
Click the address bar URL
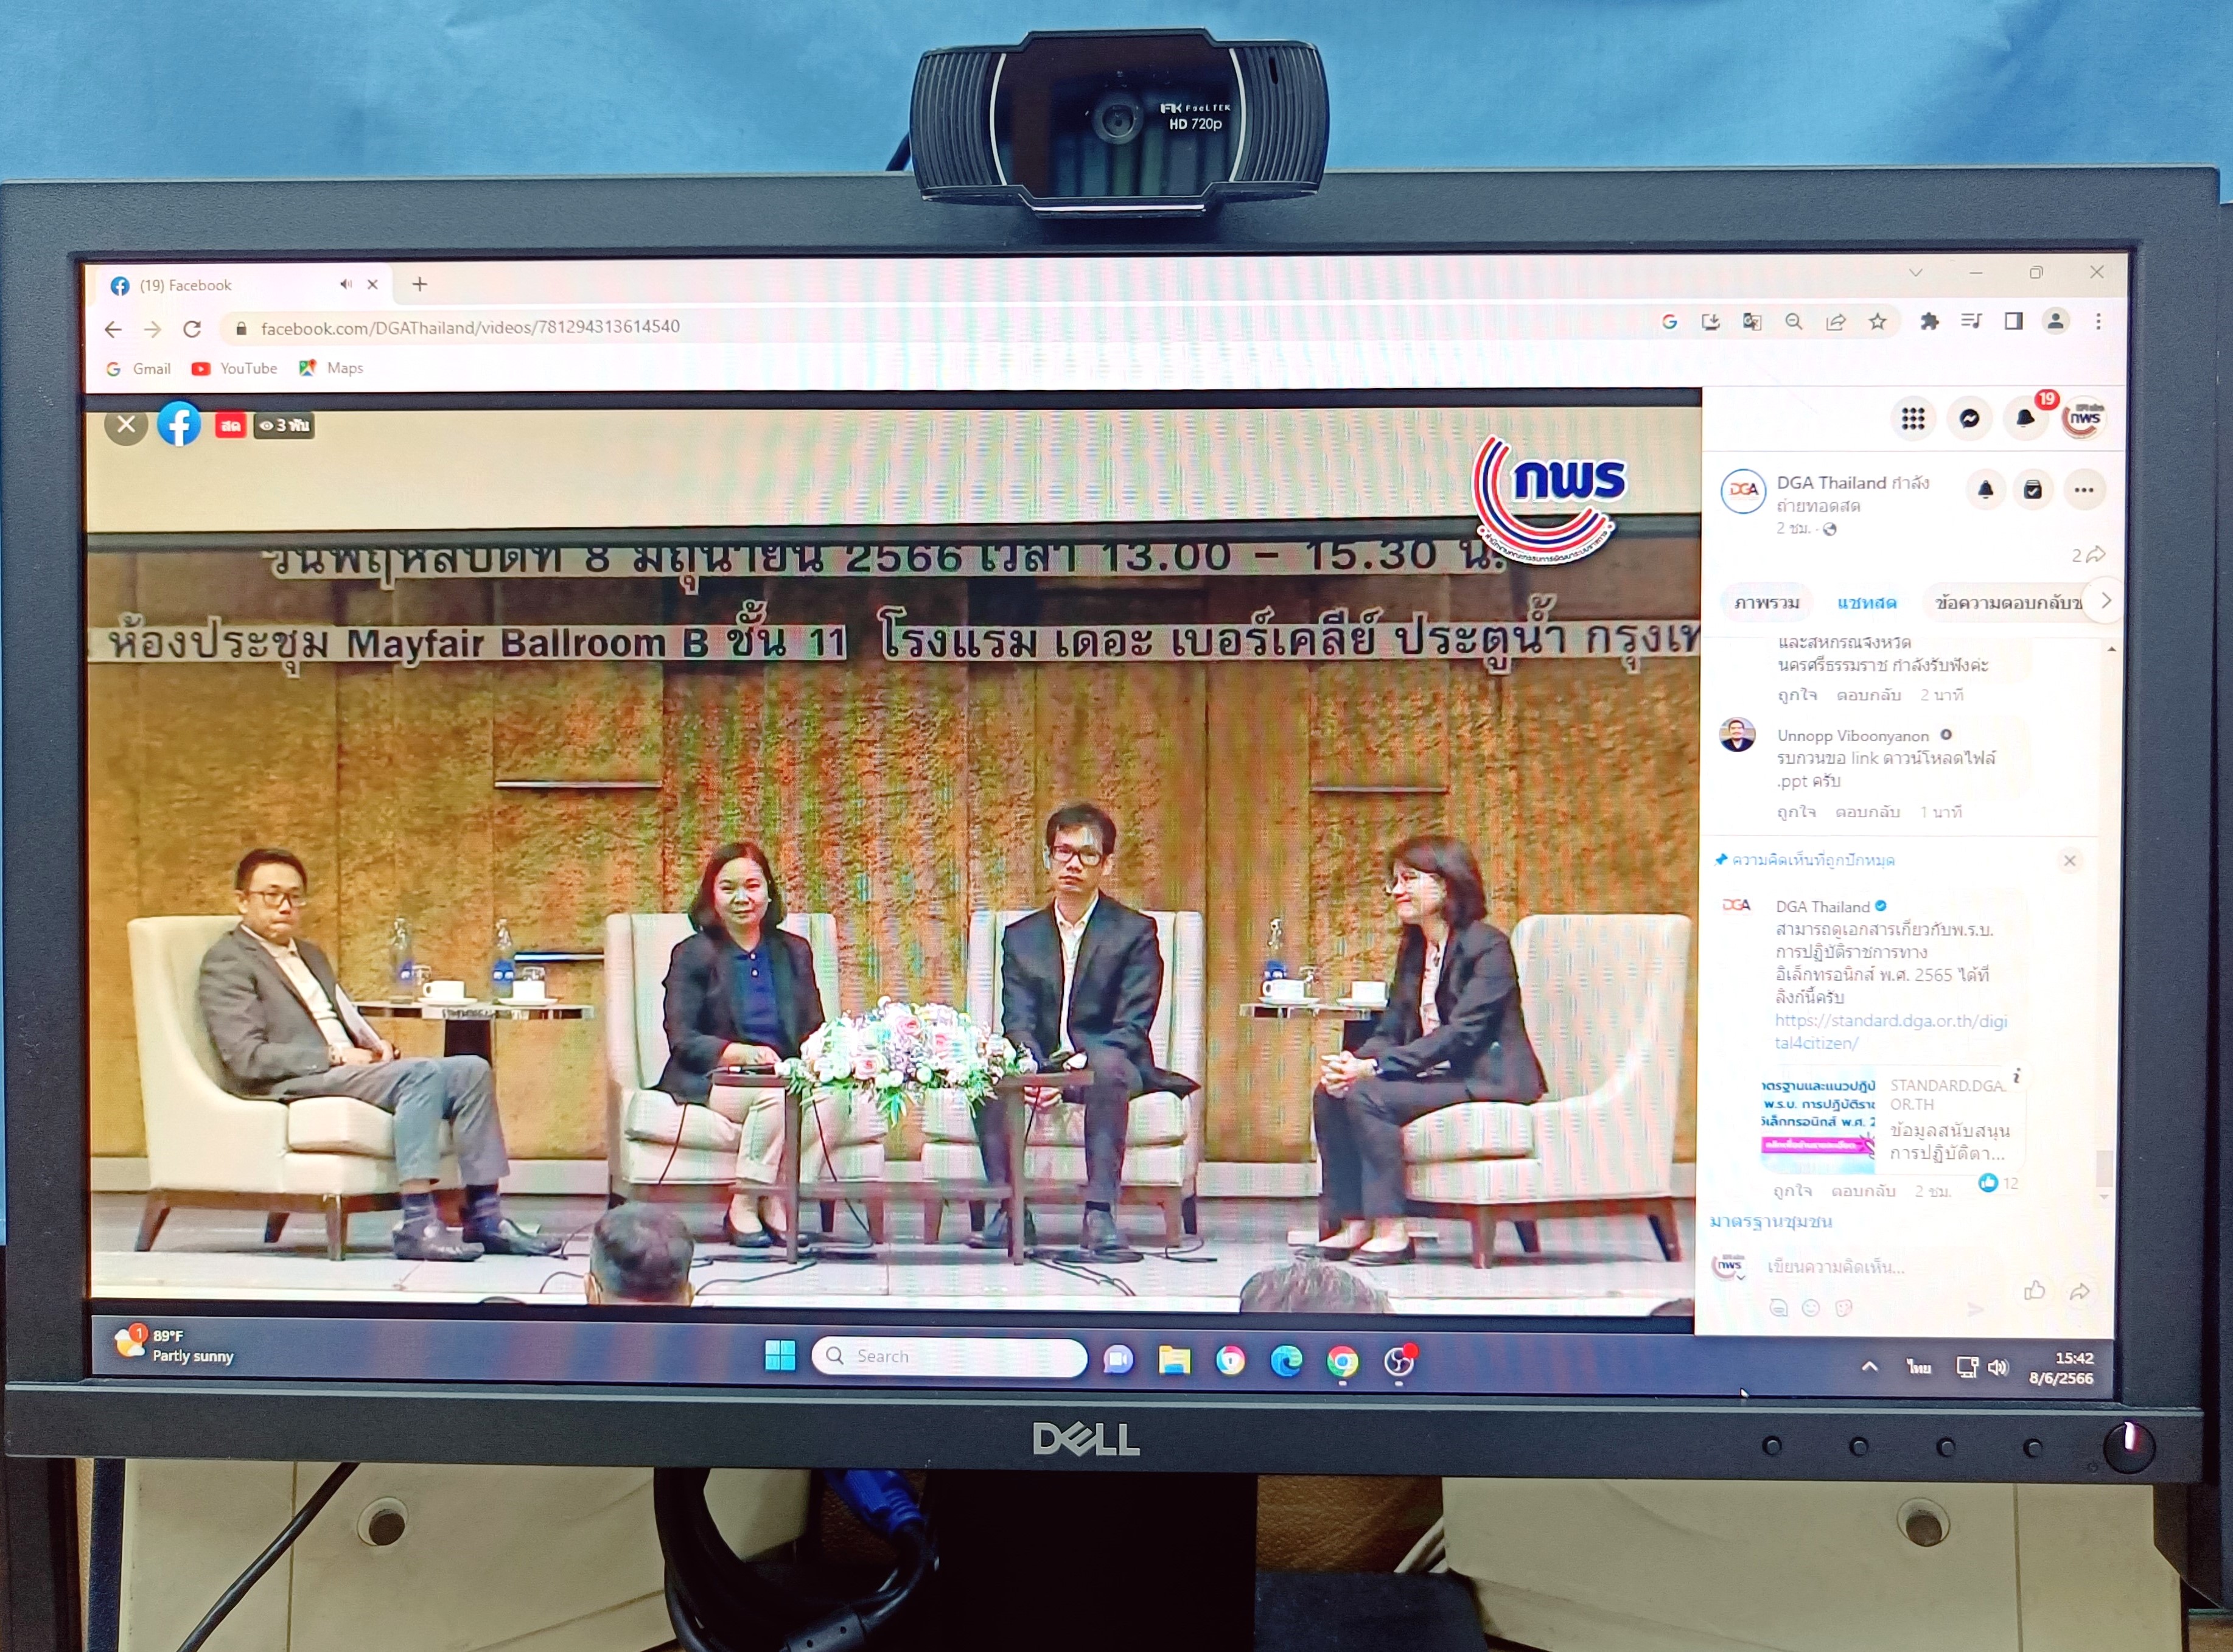[470, 327]
